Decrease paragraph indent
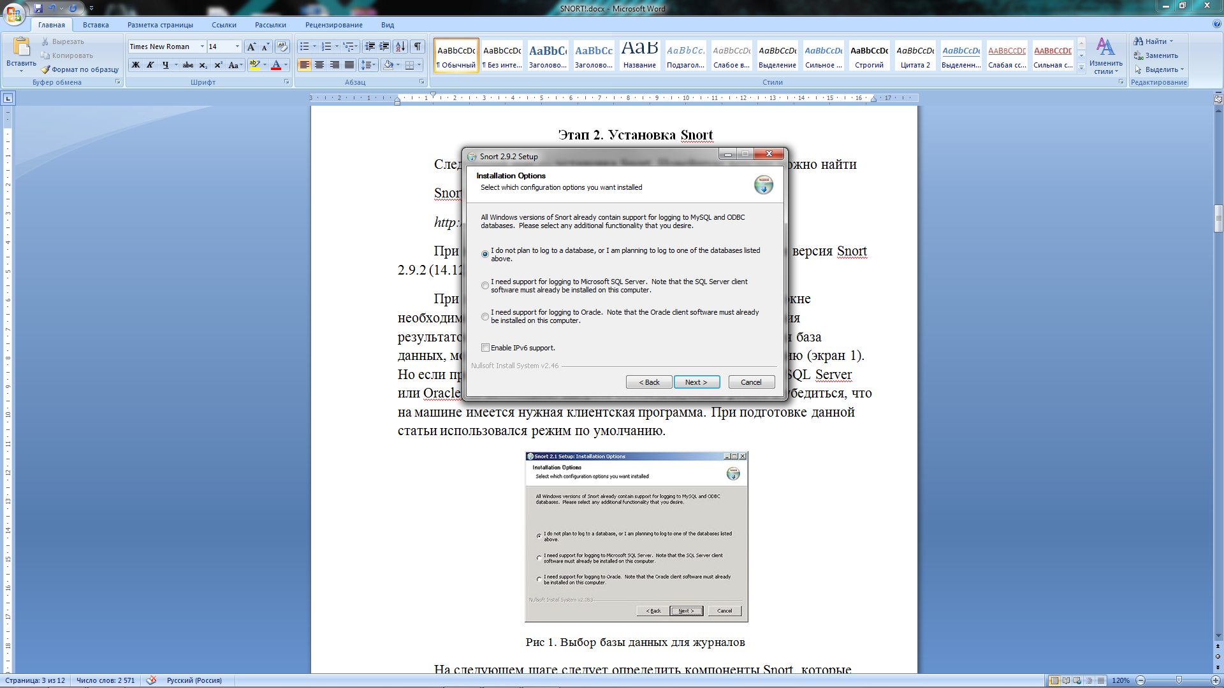Screen dimensions: 1224x688 [370, 47]
